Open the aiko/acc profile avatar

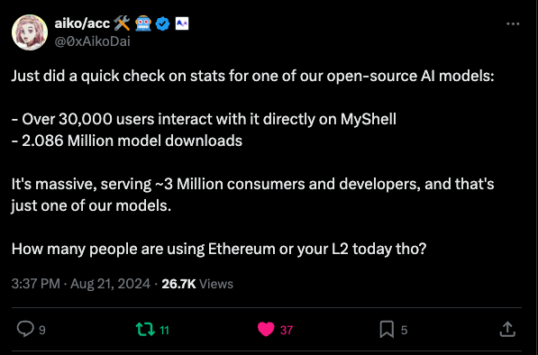(30, 32)
